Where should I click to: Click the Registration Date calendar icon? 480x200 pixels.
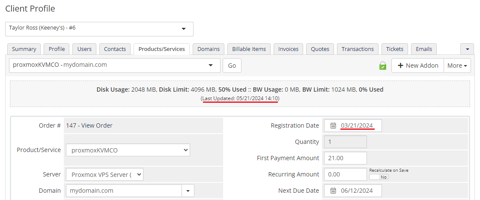point(333,125)
